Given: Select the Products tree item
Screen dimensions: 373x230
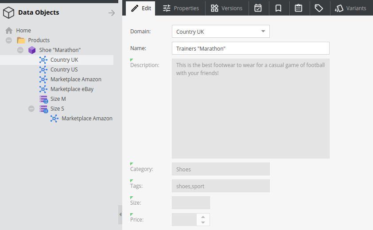Looking at the screenshot, I should pyautogui.click(x=39, y=40).
